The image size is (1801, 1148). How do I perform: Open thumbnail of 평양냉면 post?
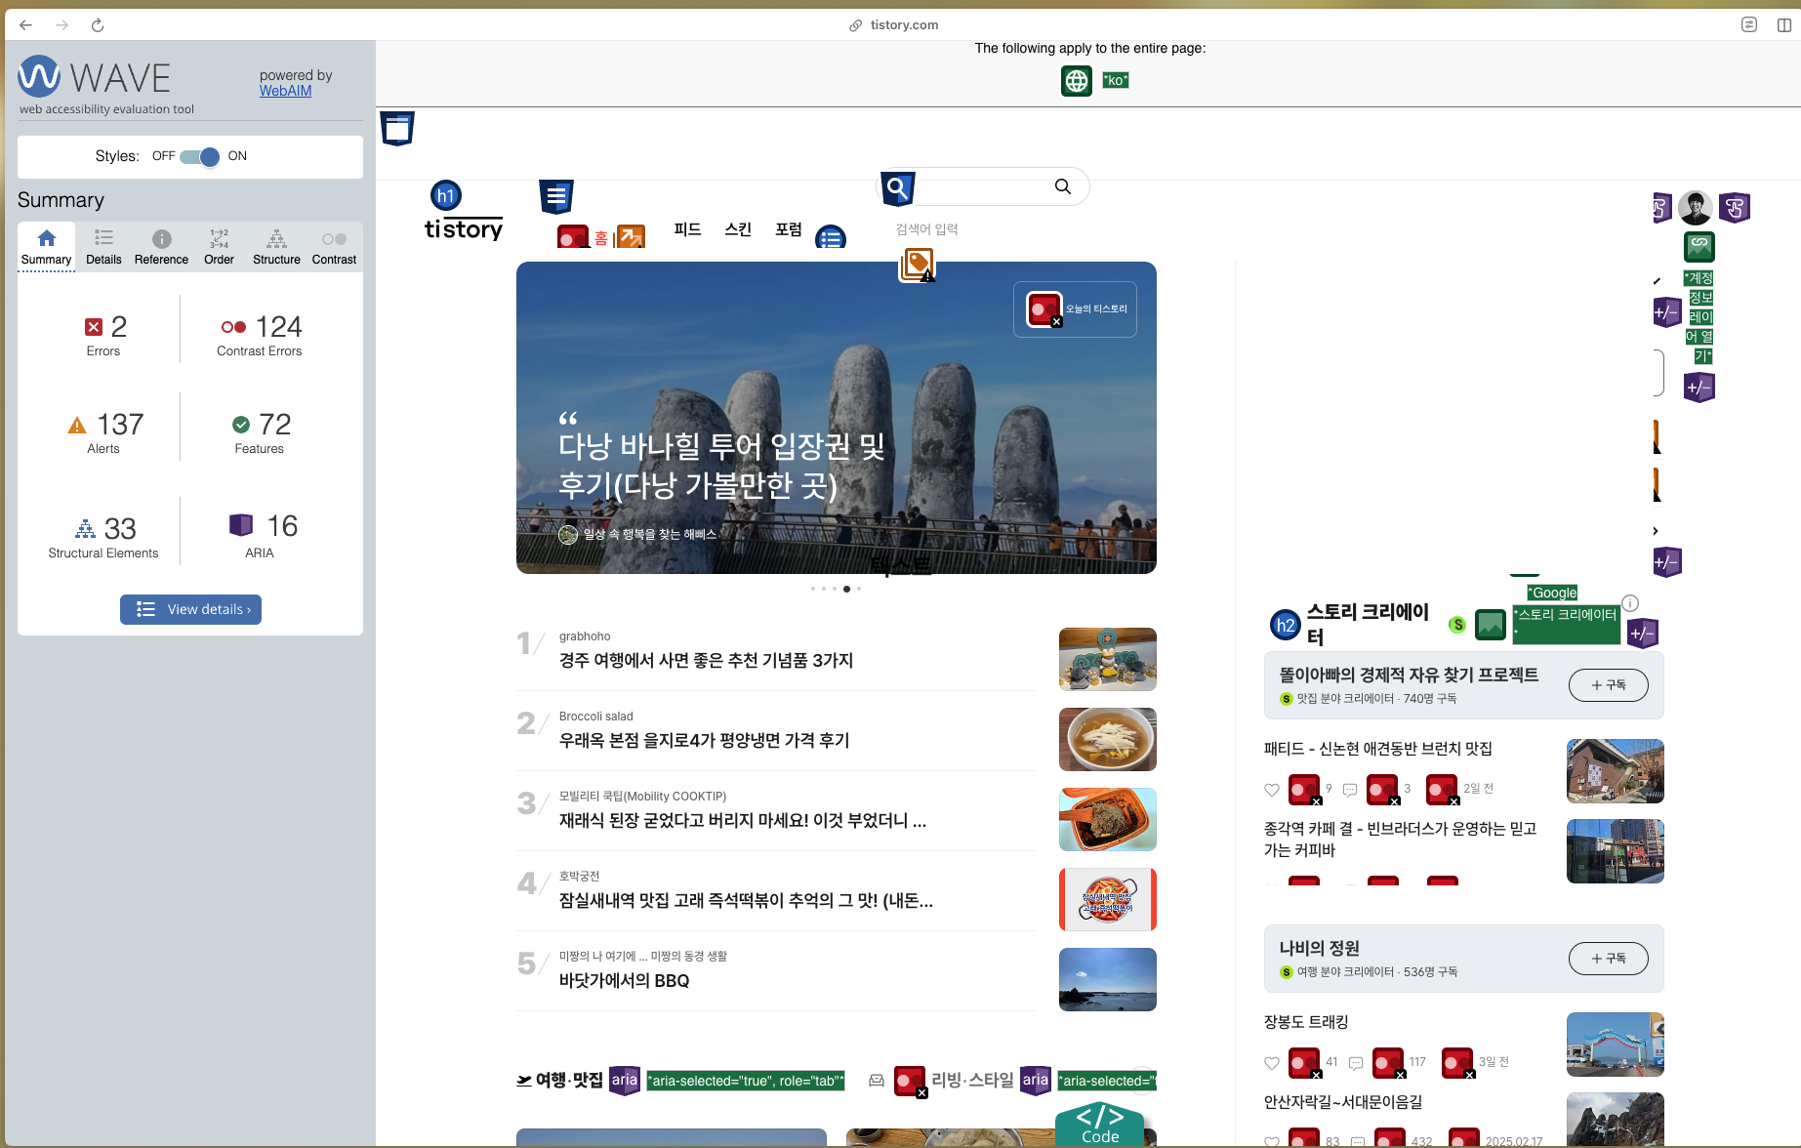[x=1108, y=739]
